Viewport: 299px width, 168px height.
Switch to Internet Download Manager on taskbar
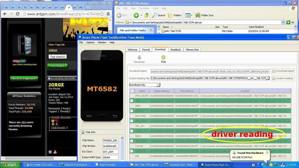click(x=75, y=165)
